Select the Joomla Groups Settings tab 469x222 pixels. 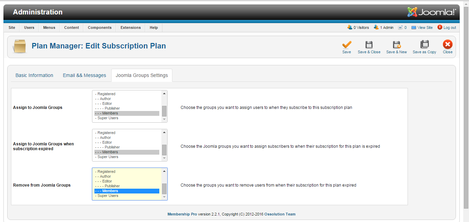coord(142,75)
